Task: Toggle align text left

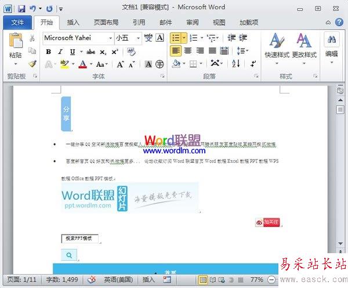Action: 176,51
